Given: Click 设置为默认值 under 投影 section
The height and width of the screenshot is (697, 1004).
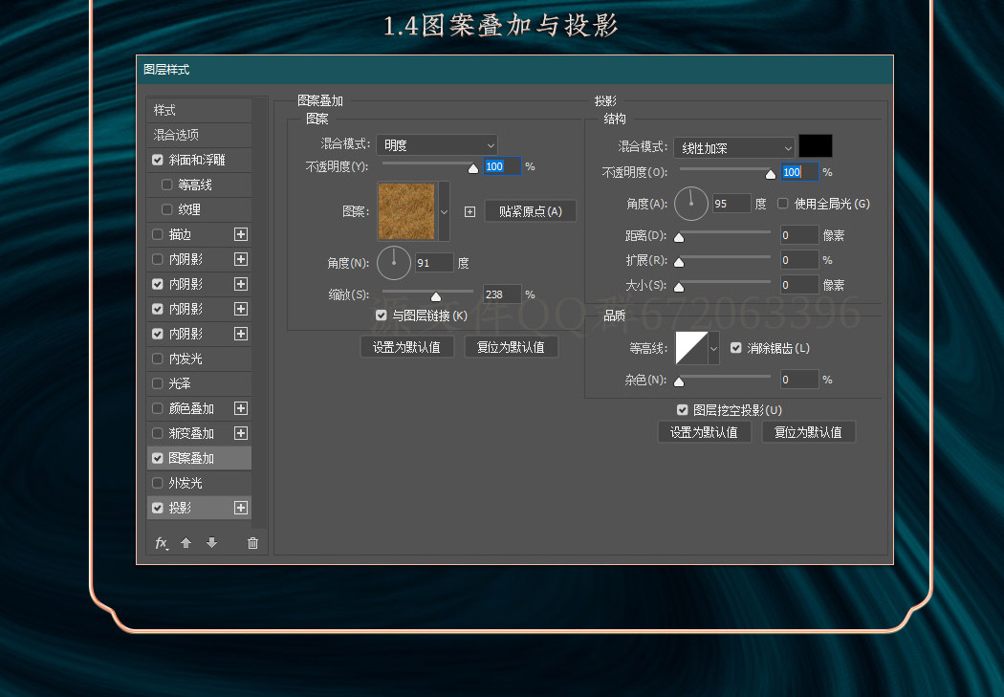Looking at the screenshot, I should (x=704, y=432).
